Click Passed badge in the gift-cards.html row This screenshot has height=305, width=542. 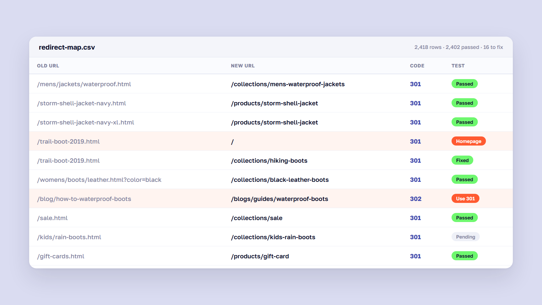point(465,256)
